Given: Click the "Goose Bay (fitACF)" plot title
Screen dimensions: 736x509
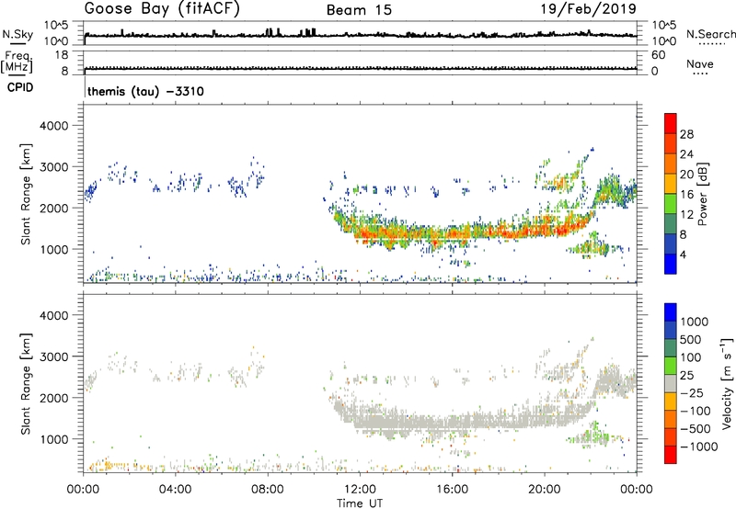Looking at the screenshot, I should click(x=162, y=8).
